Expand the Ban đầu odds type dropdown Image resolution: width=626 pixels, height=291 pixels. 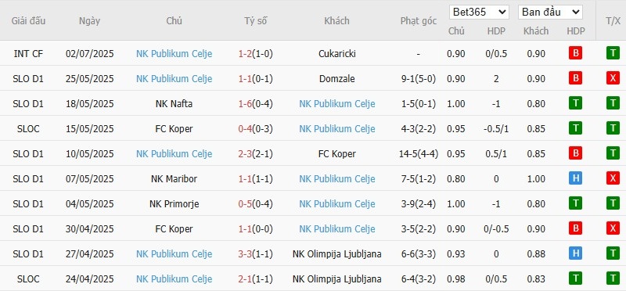pyautogui.click(x=550, y=13)
